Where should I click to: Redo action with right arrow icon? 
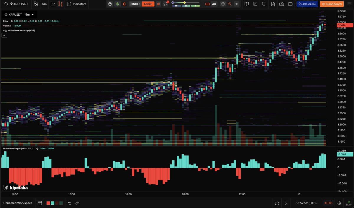[x=77, y=203]
